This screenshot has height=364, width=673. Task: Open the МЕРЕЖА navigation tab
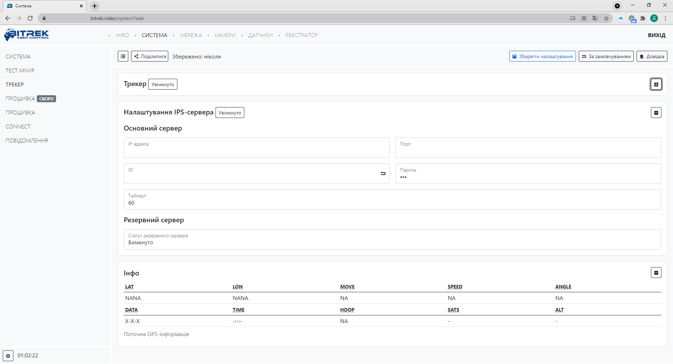(191, 35)
